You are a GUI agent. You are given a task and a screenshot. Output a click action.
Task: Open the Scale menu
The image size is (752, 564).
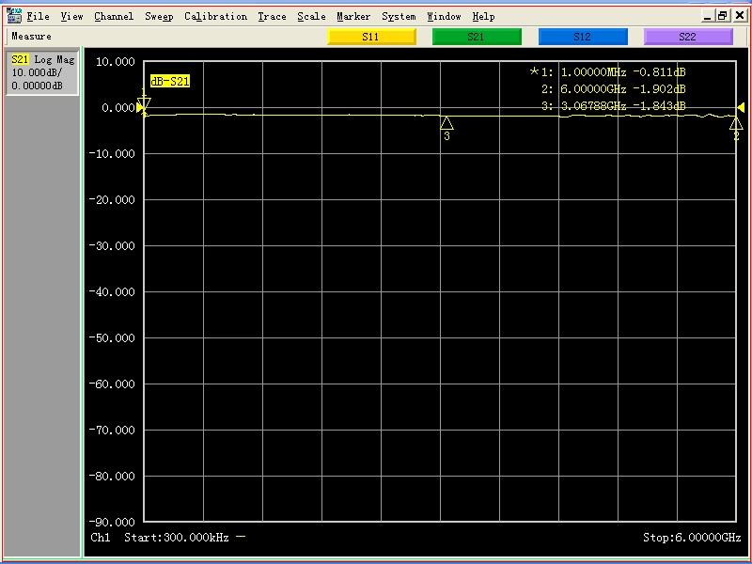(x=311, y=16)
